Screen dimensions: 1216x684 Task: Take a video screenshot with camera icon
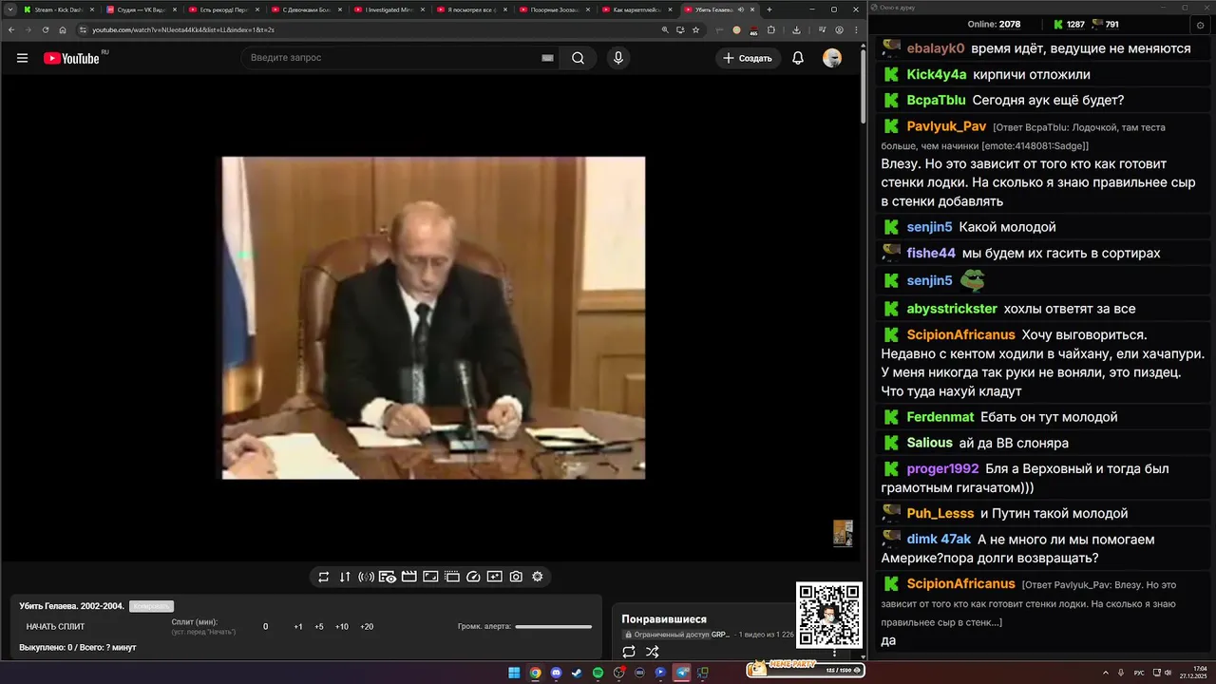(516, 577)
